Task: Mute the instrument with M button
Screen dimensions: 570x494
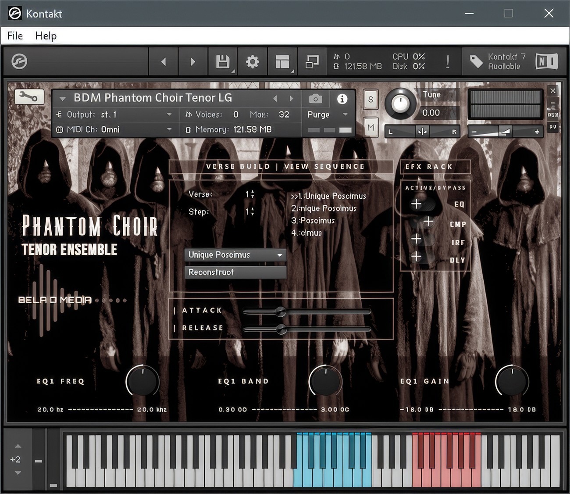Action: pyautogui.click(x=371, y=128)
